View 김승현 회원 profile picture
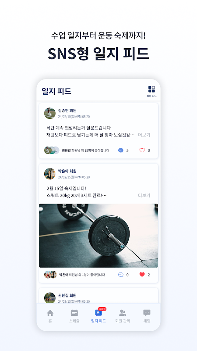The image size is (197, 351). pyautogui.click(x=50, y=113)
